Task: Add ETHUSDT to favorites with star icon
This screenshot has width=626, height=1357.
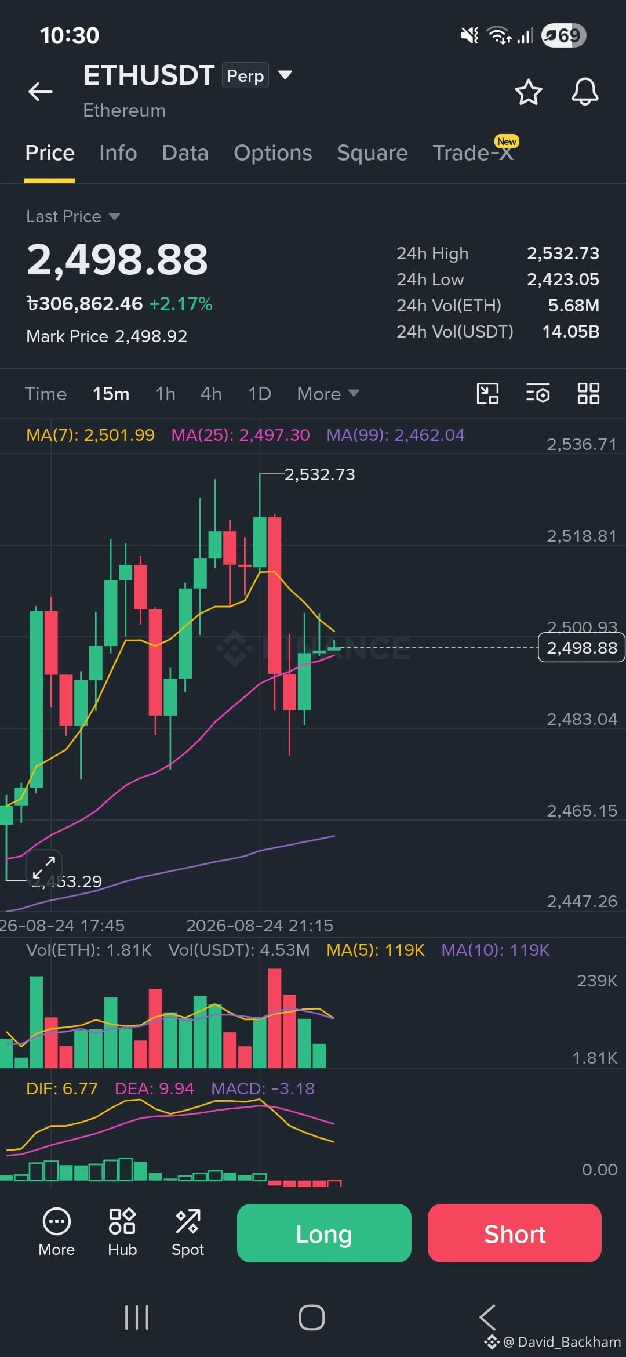Action: (528, 92)
